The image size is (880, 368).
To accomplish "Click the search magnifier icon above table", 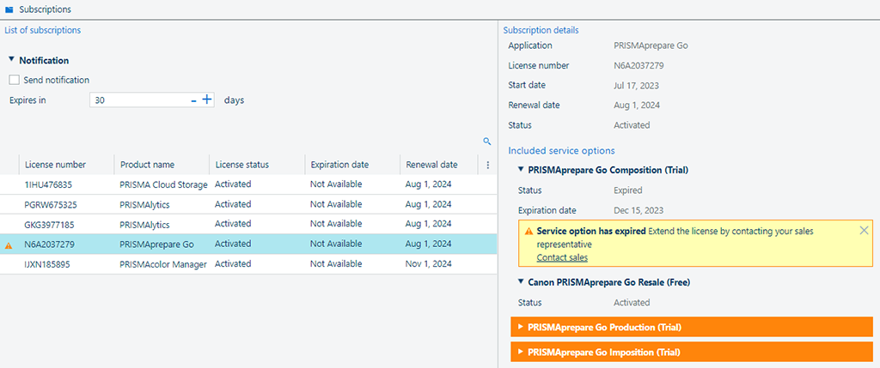I will coord(486,142).
